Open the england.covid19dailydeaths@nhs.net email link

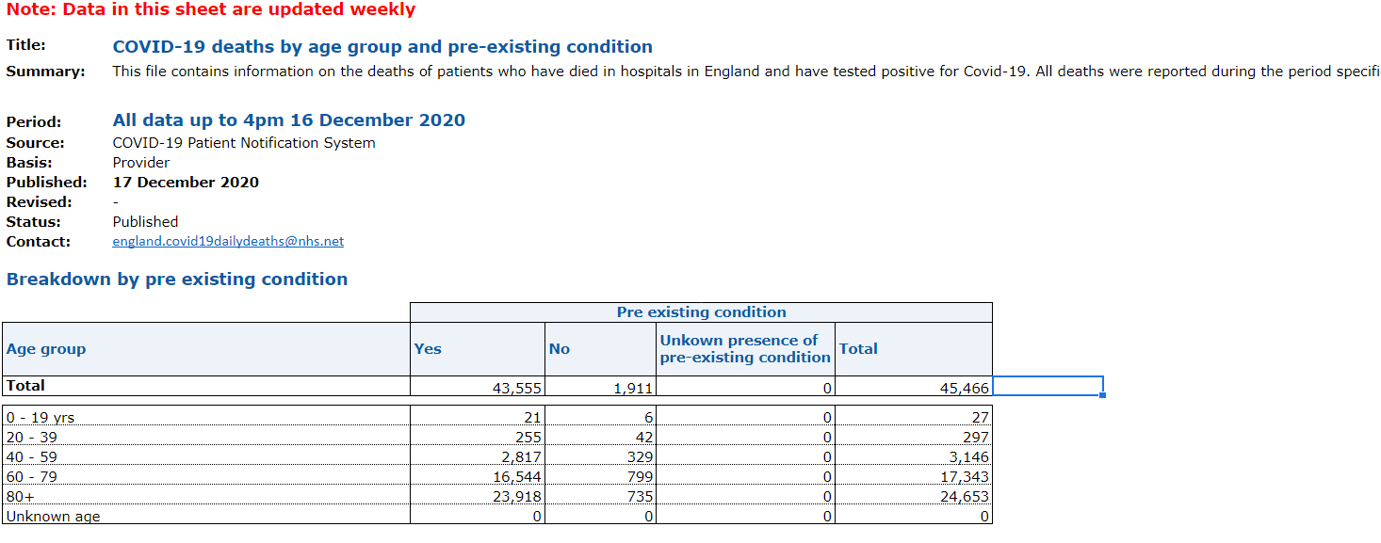tap(228, 242)
